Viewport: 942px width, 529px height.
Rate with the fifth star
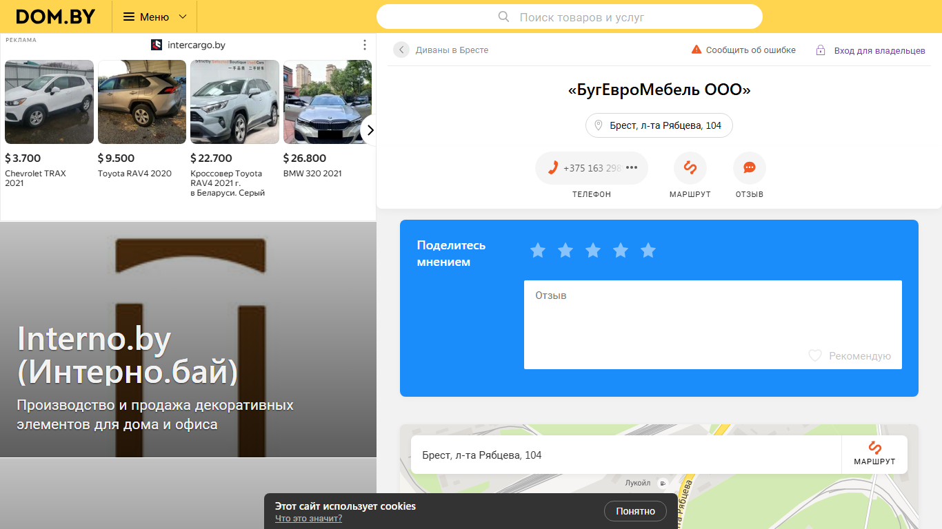(648, 250)
